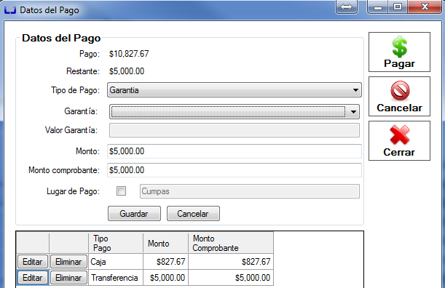Delete the Transferencia payment row
445x288 pixels.
point(68,278)
